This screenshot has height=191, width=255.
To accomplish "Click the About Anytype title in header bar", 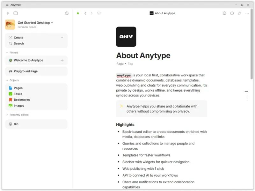I will pyautogui.click(x=165, y=13).
